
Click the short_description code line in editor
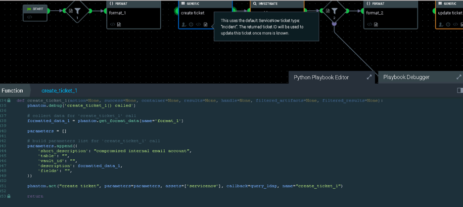[x=114, y=150]
